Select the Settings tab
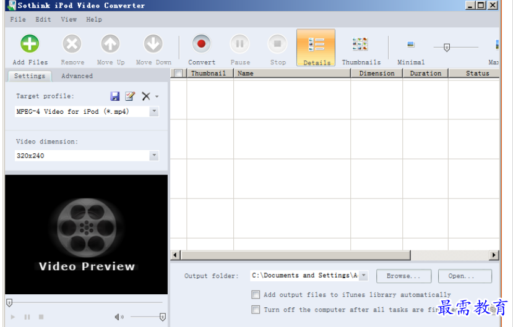This screenshot has height=327, width=513. point(30,76)
